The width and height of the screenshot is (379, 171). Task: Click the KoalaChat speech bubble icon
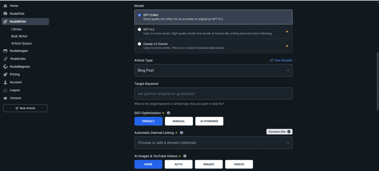pos(5,14)
